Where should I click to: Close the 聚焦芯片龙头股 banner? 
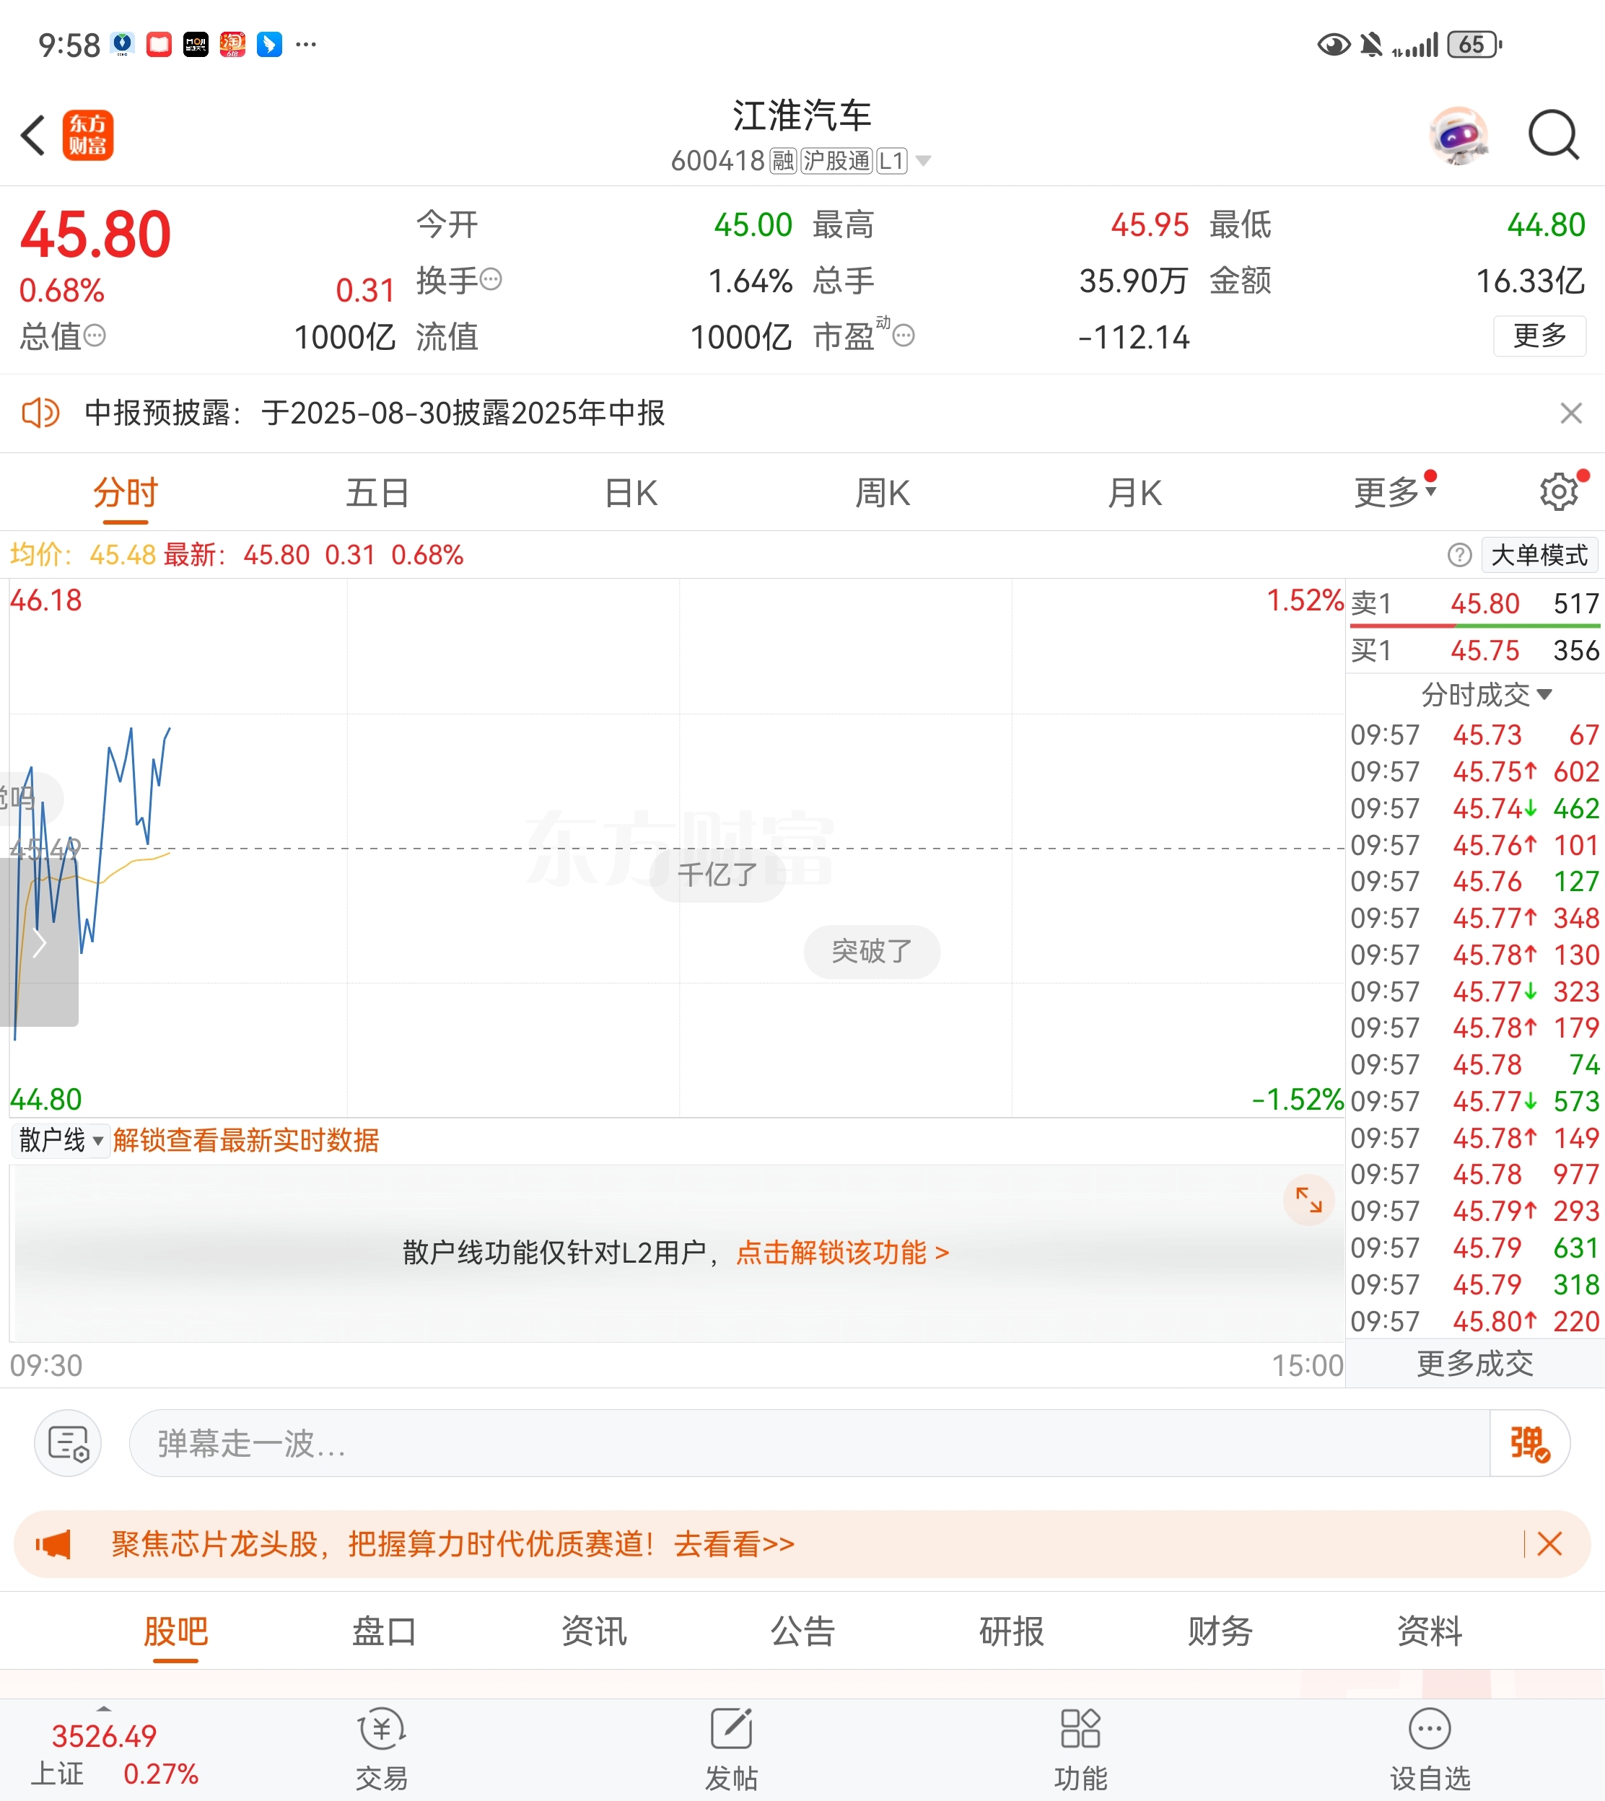(x=1549, y=1543)
